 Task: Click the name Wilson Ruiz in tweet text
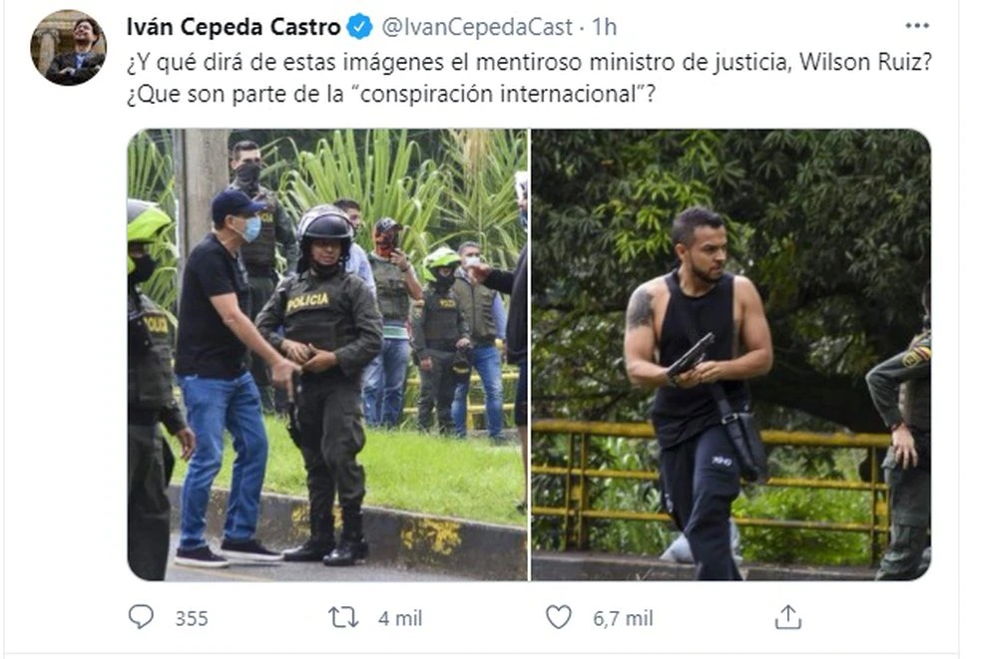pos(865,62)
